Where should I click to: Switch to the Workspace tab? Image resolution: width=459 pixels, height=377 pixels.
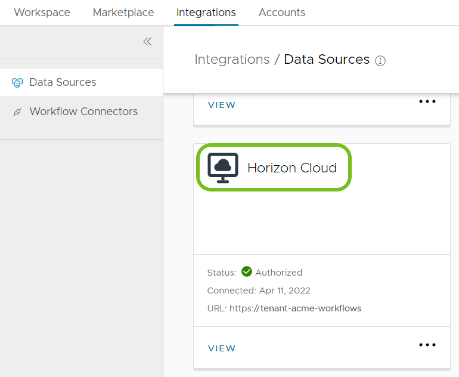tap(42, 13)
